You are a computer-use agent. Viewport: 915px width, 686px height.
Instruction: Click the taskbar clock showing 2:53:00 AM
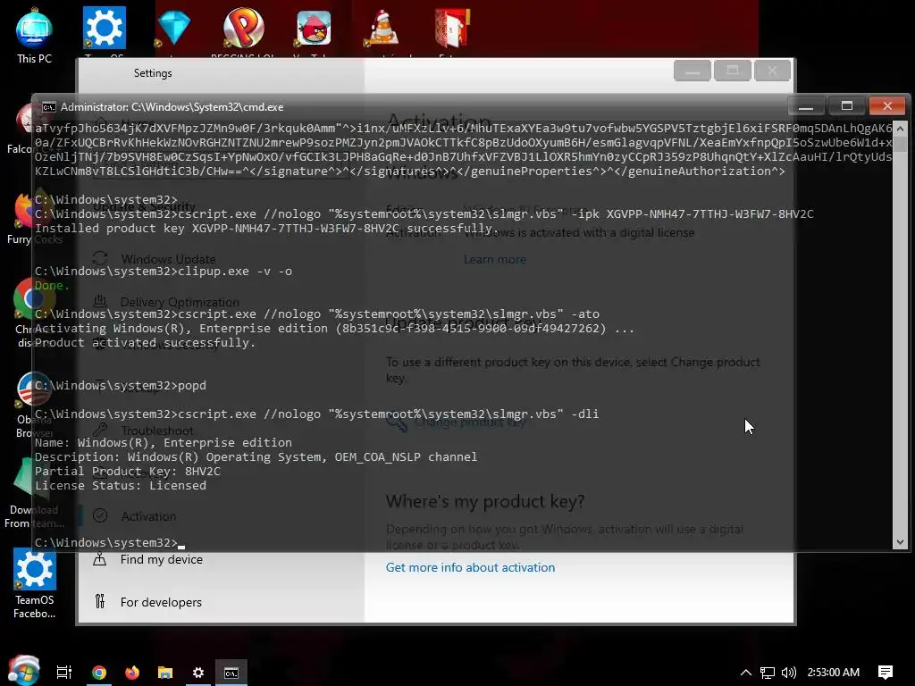pos(834,673)
